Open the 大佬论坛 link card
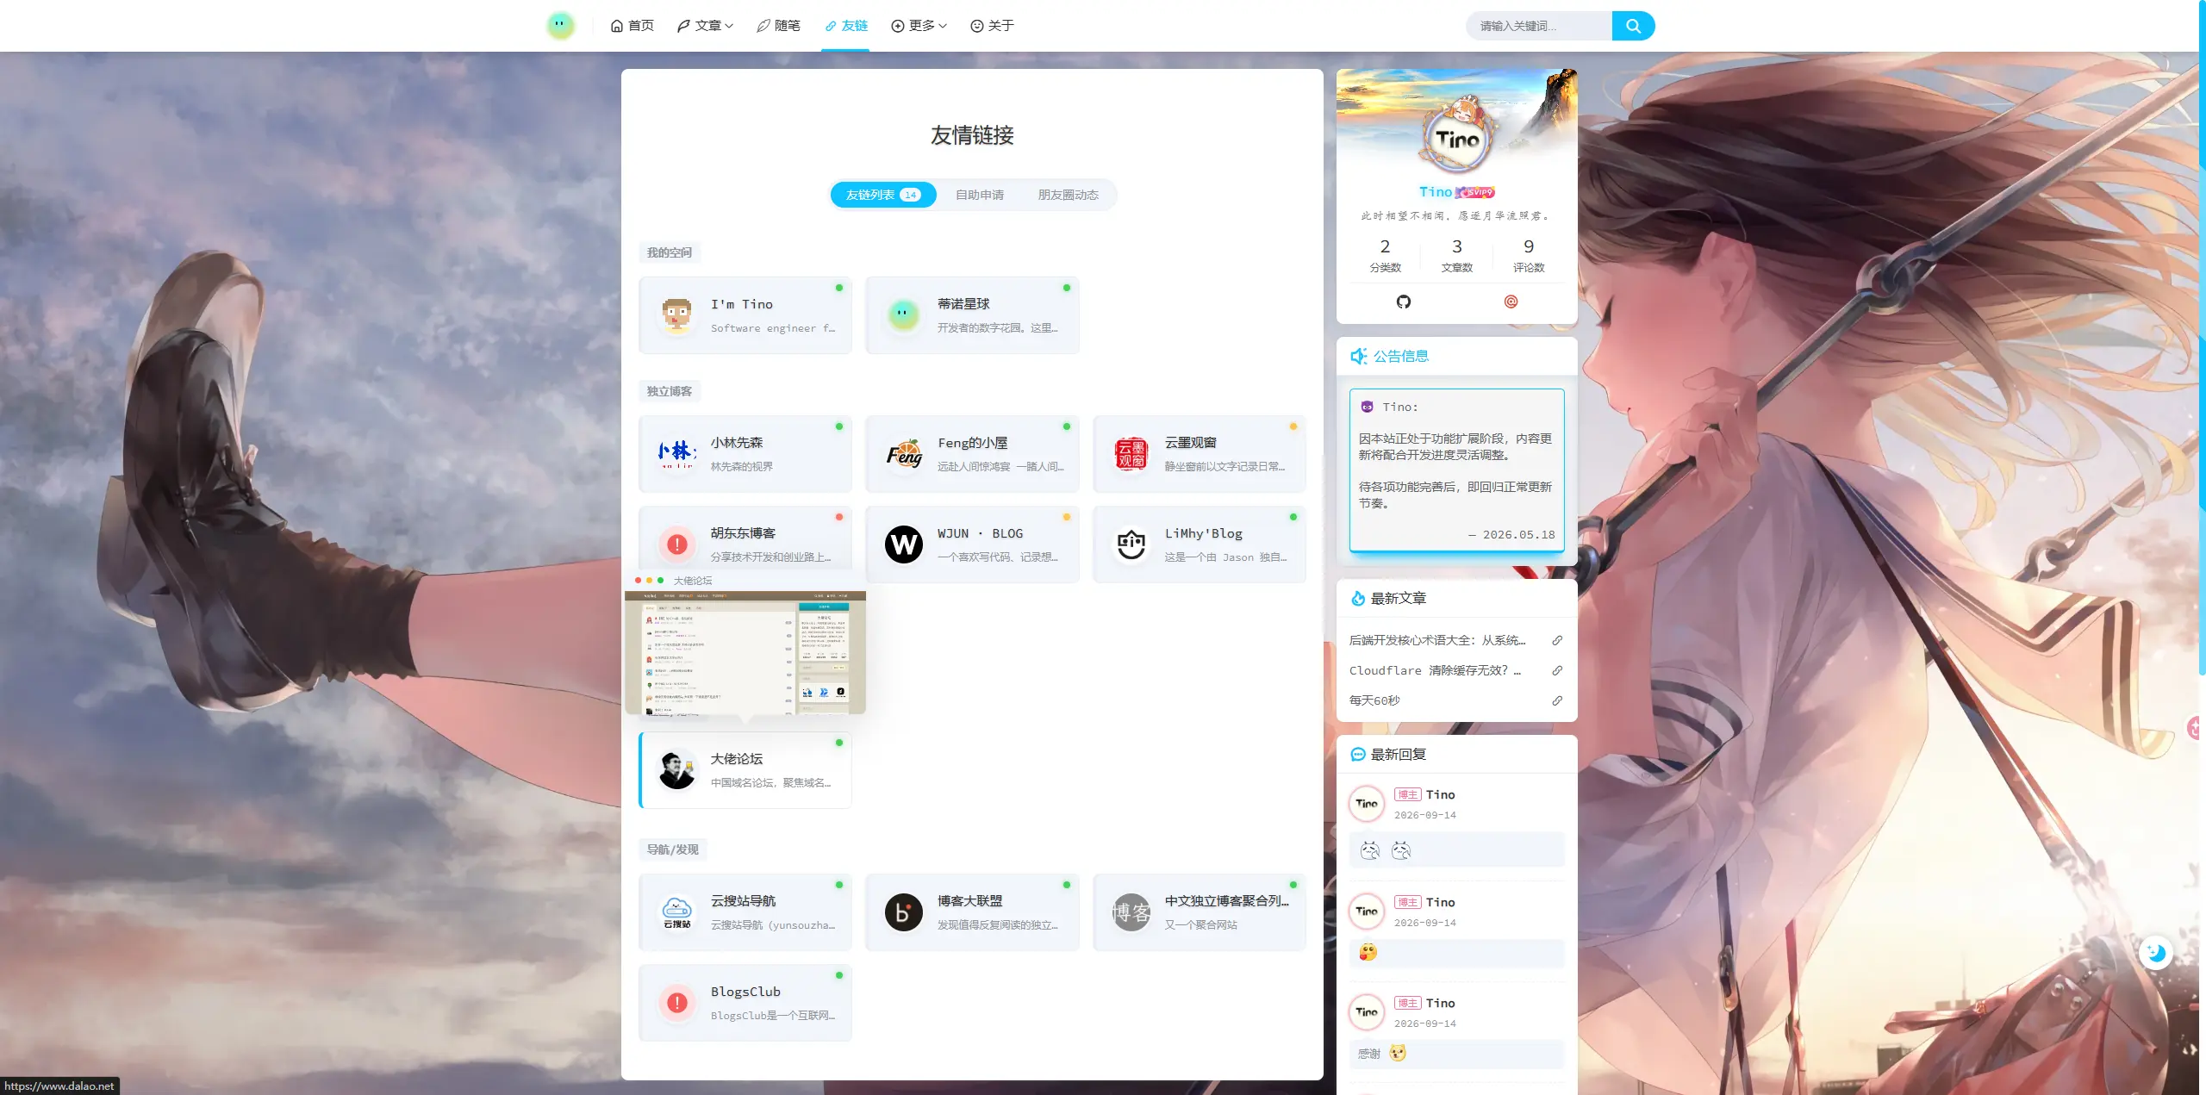The width and height of the screenshot is (2206, 1095). (x=745, y=770)
